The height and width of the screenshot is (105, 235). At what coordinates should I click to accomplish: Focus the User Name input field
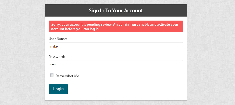click(x=116, y=46)
